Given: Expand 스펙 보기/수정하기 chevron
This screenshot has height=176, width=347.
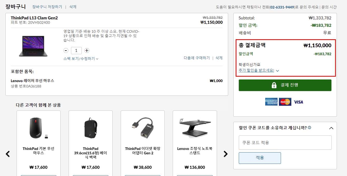Looking at the screenshot, I should pyautogui.click(x=97, y=59).
